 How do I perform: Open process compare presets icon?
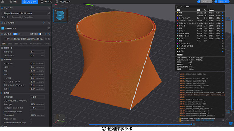(49, 34)
